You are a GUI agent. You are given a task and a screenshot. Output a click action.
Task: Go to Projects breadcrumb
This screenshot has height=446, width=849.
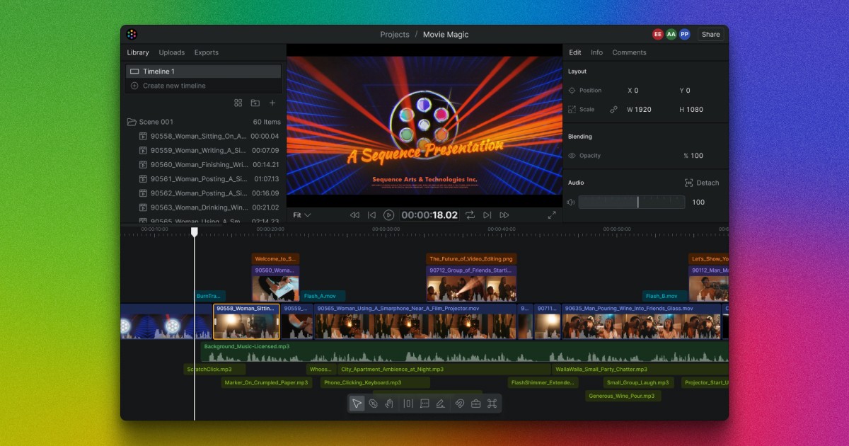click(395, 34)
